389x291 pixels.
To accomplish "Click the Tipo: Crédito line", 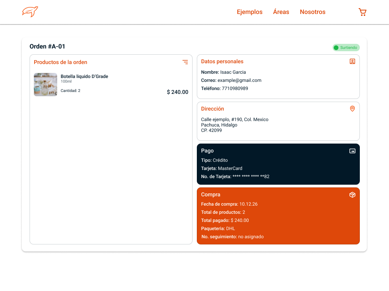I will pyautogui.click(x=214, y=160).
